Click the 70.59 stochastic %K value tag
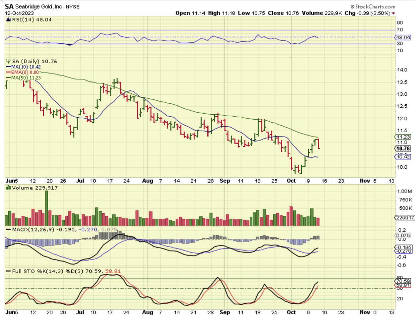 403,281
